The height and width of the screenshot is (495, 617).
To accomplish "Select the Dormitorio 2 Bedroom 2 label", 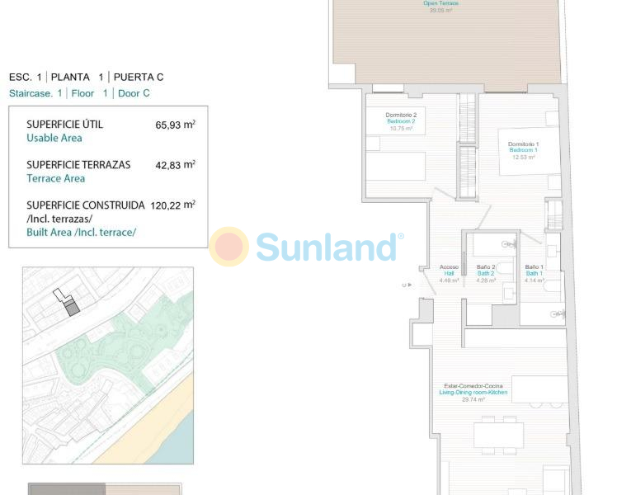I will click(402, 121).
